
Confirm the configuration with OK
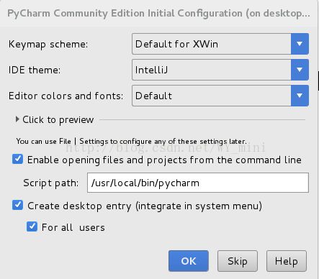pyautogui.click(x=189, y=261)
